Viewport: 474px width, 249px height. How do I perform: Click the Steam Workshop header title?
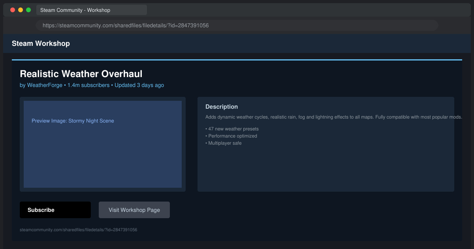[41, 43]
